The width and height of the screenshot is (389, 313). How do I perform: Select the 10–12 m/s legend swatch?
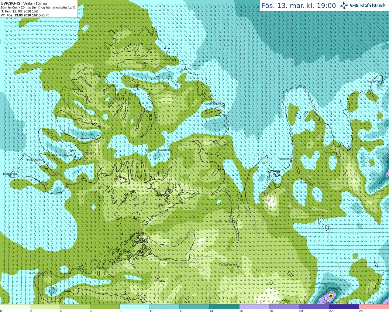(x=164, y=307)
